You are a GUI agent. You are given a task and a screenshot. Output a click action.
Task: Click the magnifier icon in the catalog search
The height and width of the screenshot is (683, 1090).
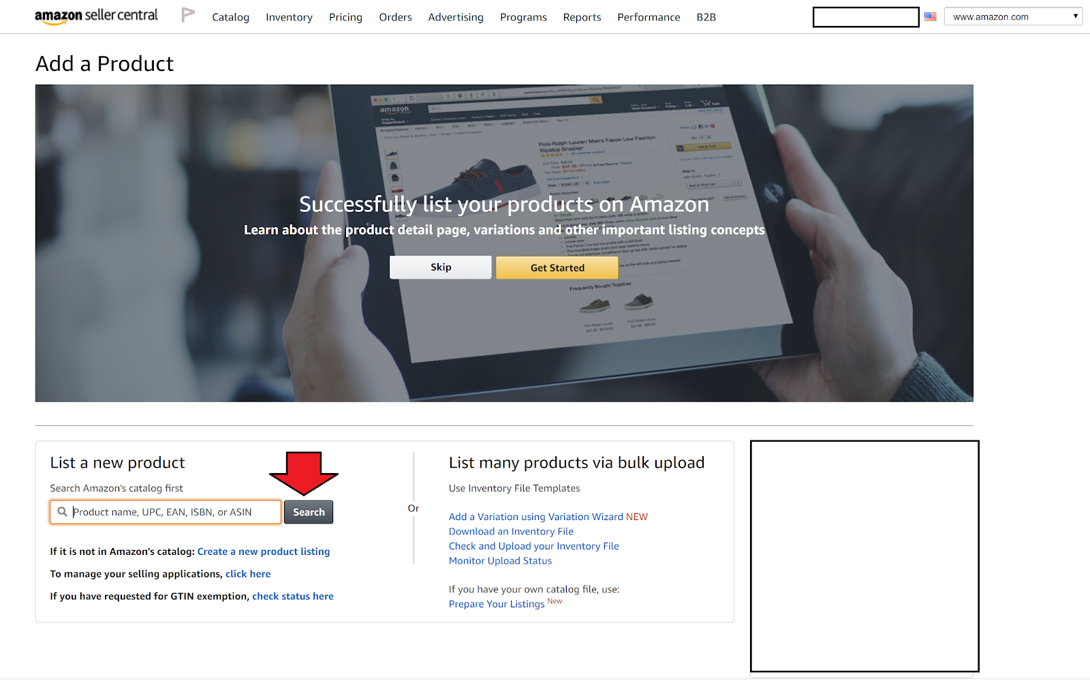point(62,512)
